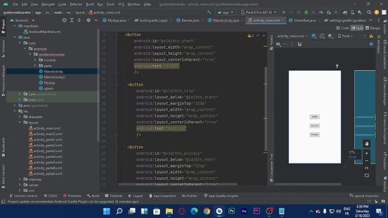Click the design surface layers icon
This screenshot has width=388, height=218.
pyautogui.click(x=313, y=36)
